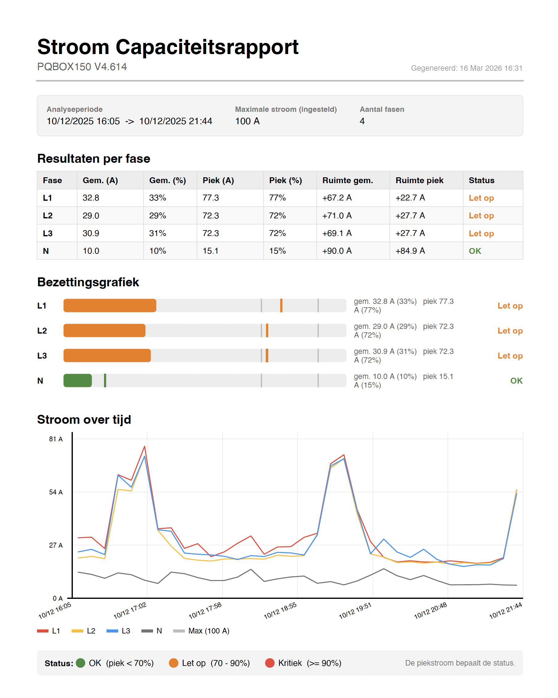The width and height of the screenshot is (558, 698).
Task: Click the red Kritiek status dot
Action: pyautogui.click(x=269, y=663)
